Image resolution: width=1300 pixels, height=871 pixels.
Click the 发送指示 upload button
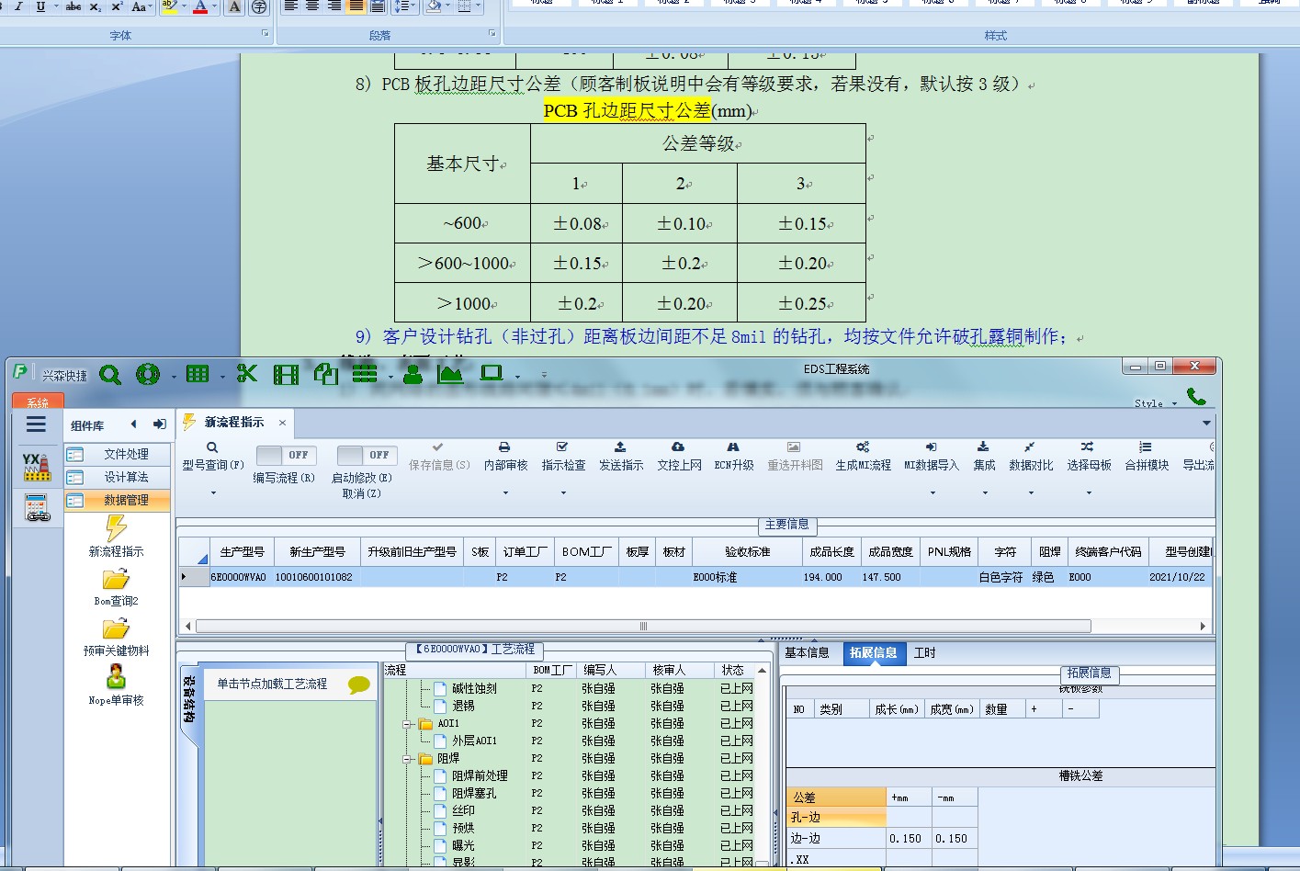[x=621, y=457]
